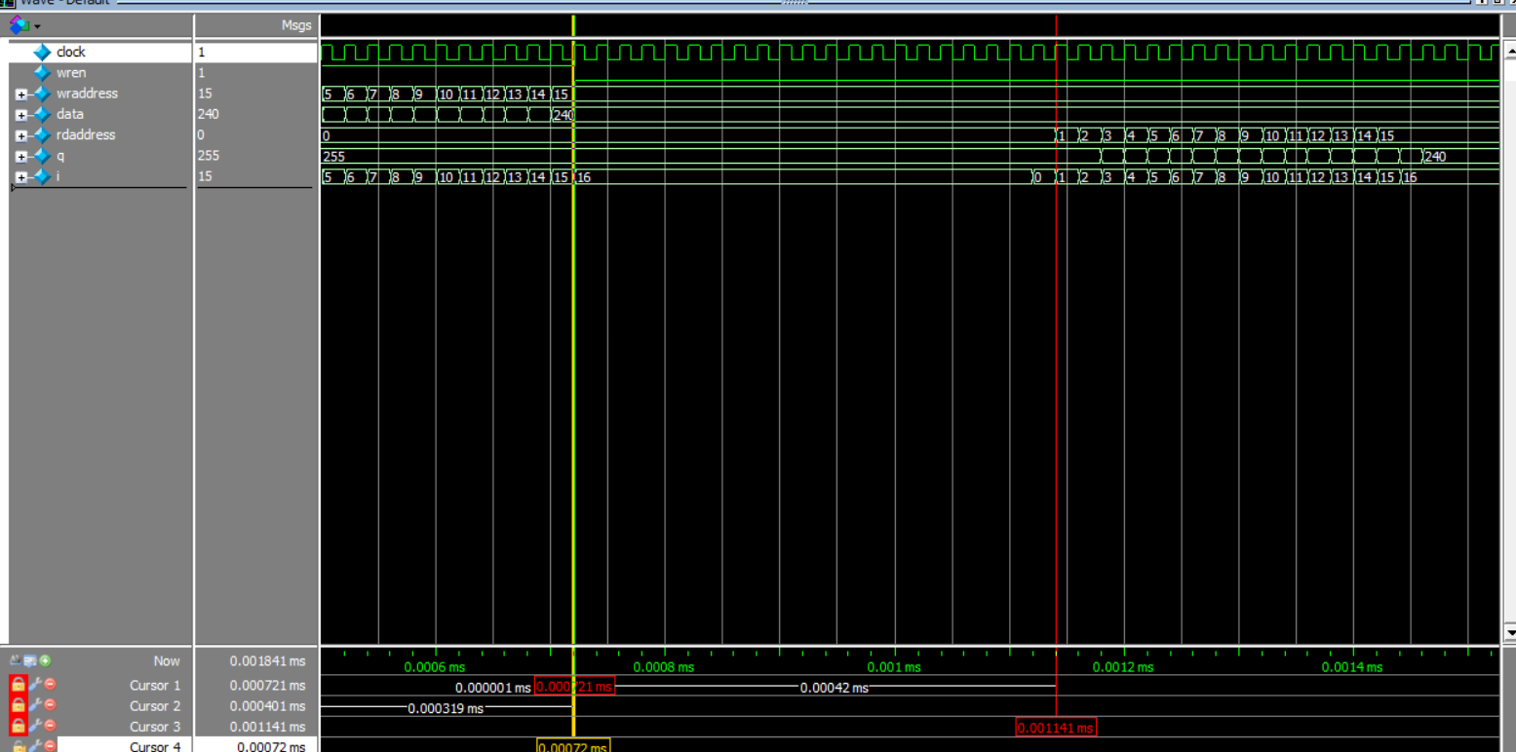1516x752 pixels.
Task: Open grid and timeline properties icon
Action: 31,660
